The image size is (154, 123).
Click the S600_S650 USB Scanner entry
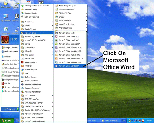[x=37, y=103]
